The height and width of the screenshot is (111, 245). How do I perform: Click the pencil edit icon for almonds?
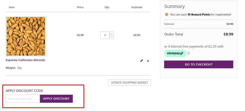click(x=141, y=61)
